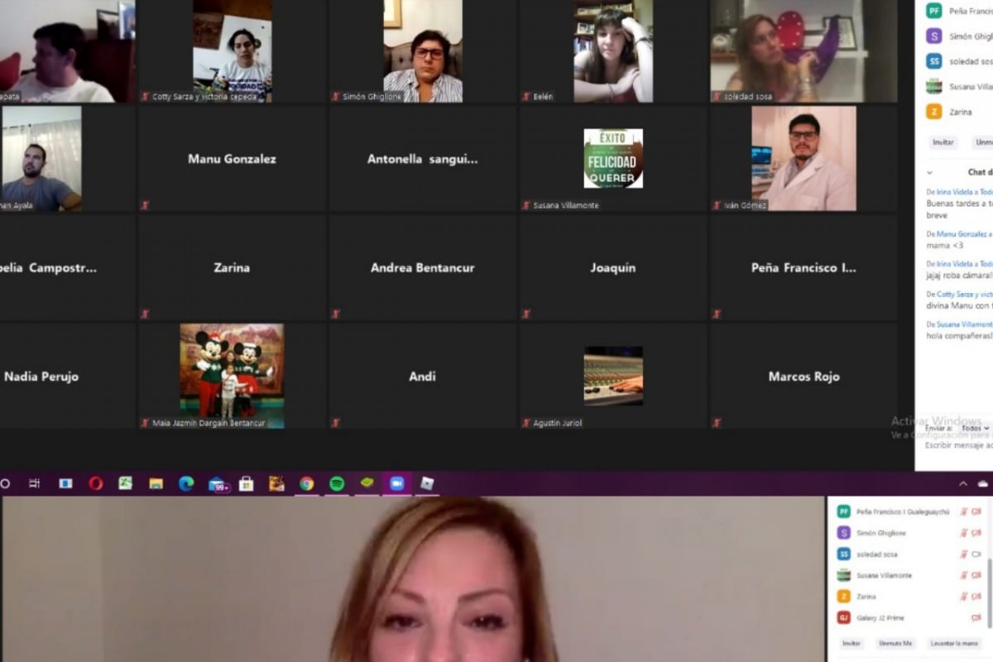Collapse the Chat panel using its chevron
Viewport: 993px width, 662px height.
(929, 172)
